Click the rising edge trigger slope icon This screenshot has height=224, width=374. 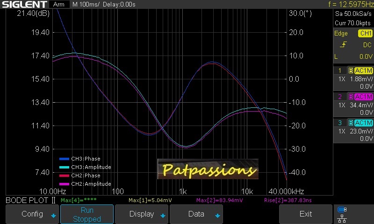point(344,45)
